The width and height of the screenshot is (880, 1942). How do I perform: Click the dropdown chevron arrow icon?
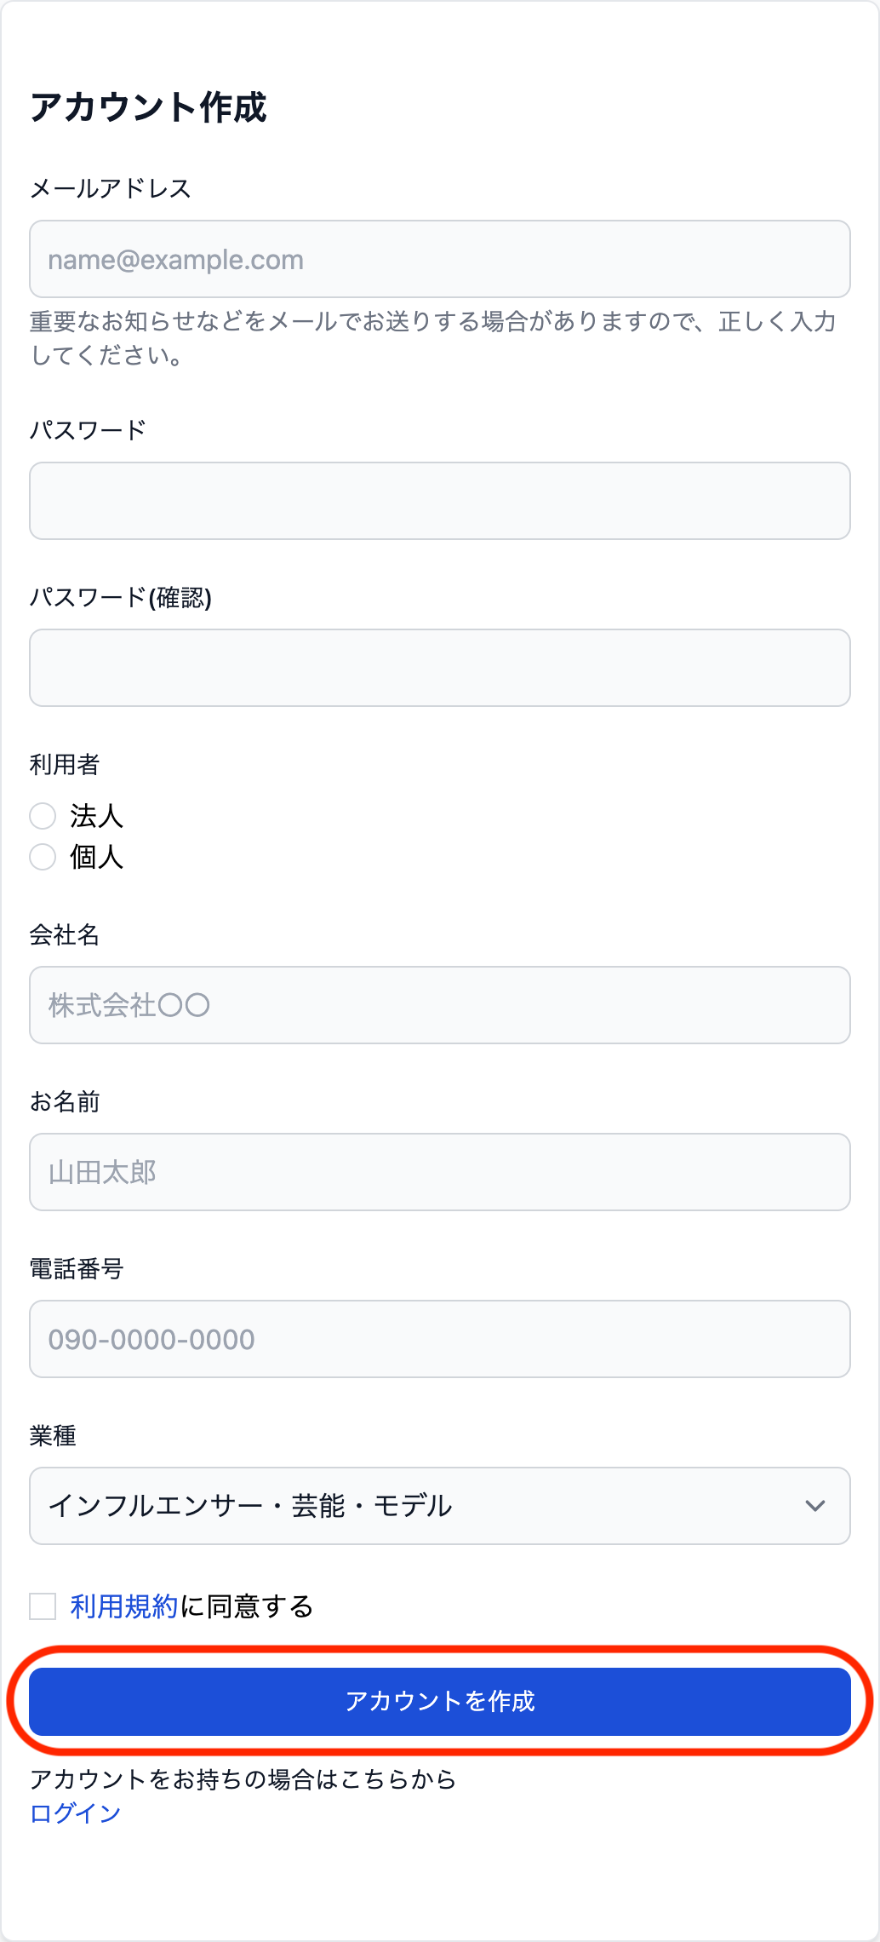814,1506
